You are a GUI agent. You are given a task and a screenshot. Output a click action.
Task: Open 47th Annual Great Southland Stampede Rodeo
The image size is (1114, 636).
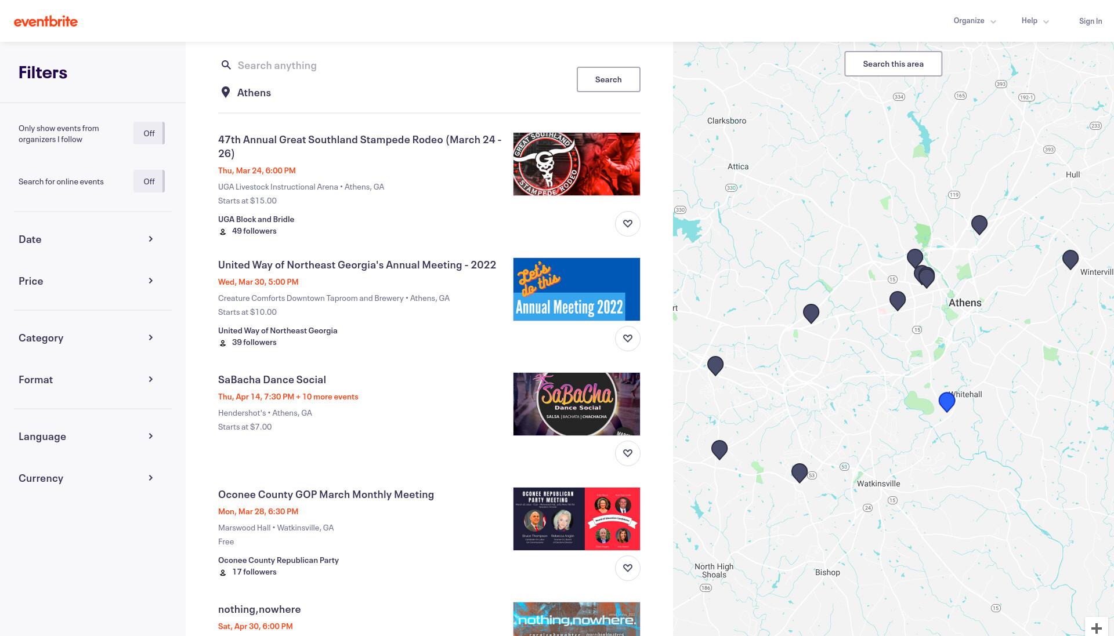pyautogui.click(x=360, y=146)
